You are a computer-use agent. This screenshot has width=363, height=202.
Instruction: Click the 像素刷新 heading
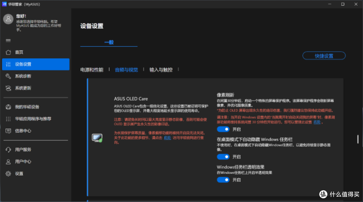(x=225, y=95)
